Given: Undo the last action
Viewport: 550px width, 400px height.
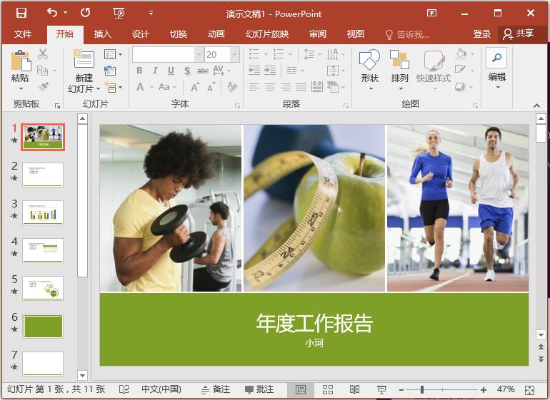Looking at the screenshot, I should coord(52,13).
